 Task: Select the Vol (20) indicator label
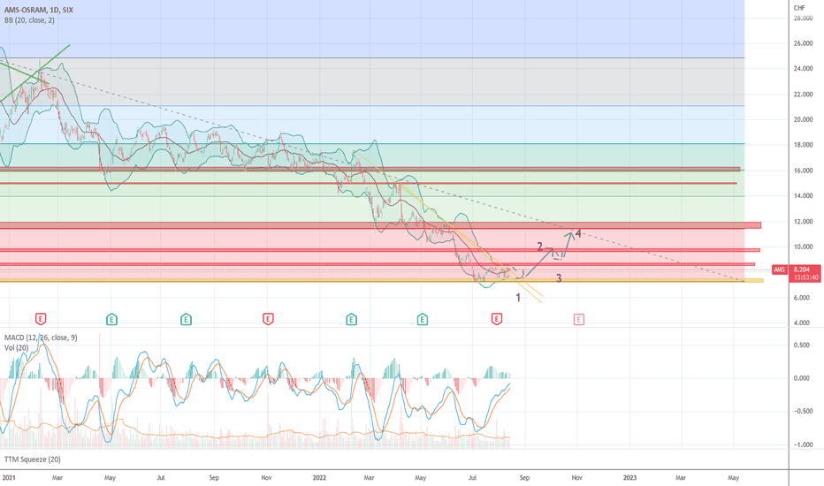pyautogui.click(x=16, y=347)
